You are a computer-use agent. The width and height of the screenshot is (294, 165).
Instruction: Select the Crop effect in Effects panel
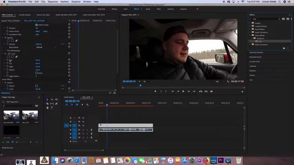(x=260, y=41)
